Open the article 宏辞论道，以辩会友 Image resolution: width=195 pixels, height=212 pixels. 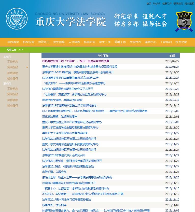click(x=54, y=172)
